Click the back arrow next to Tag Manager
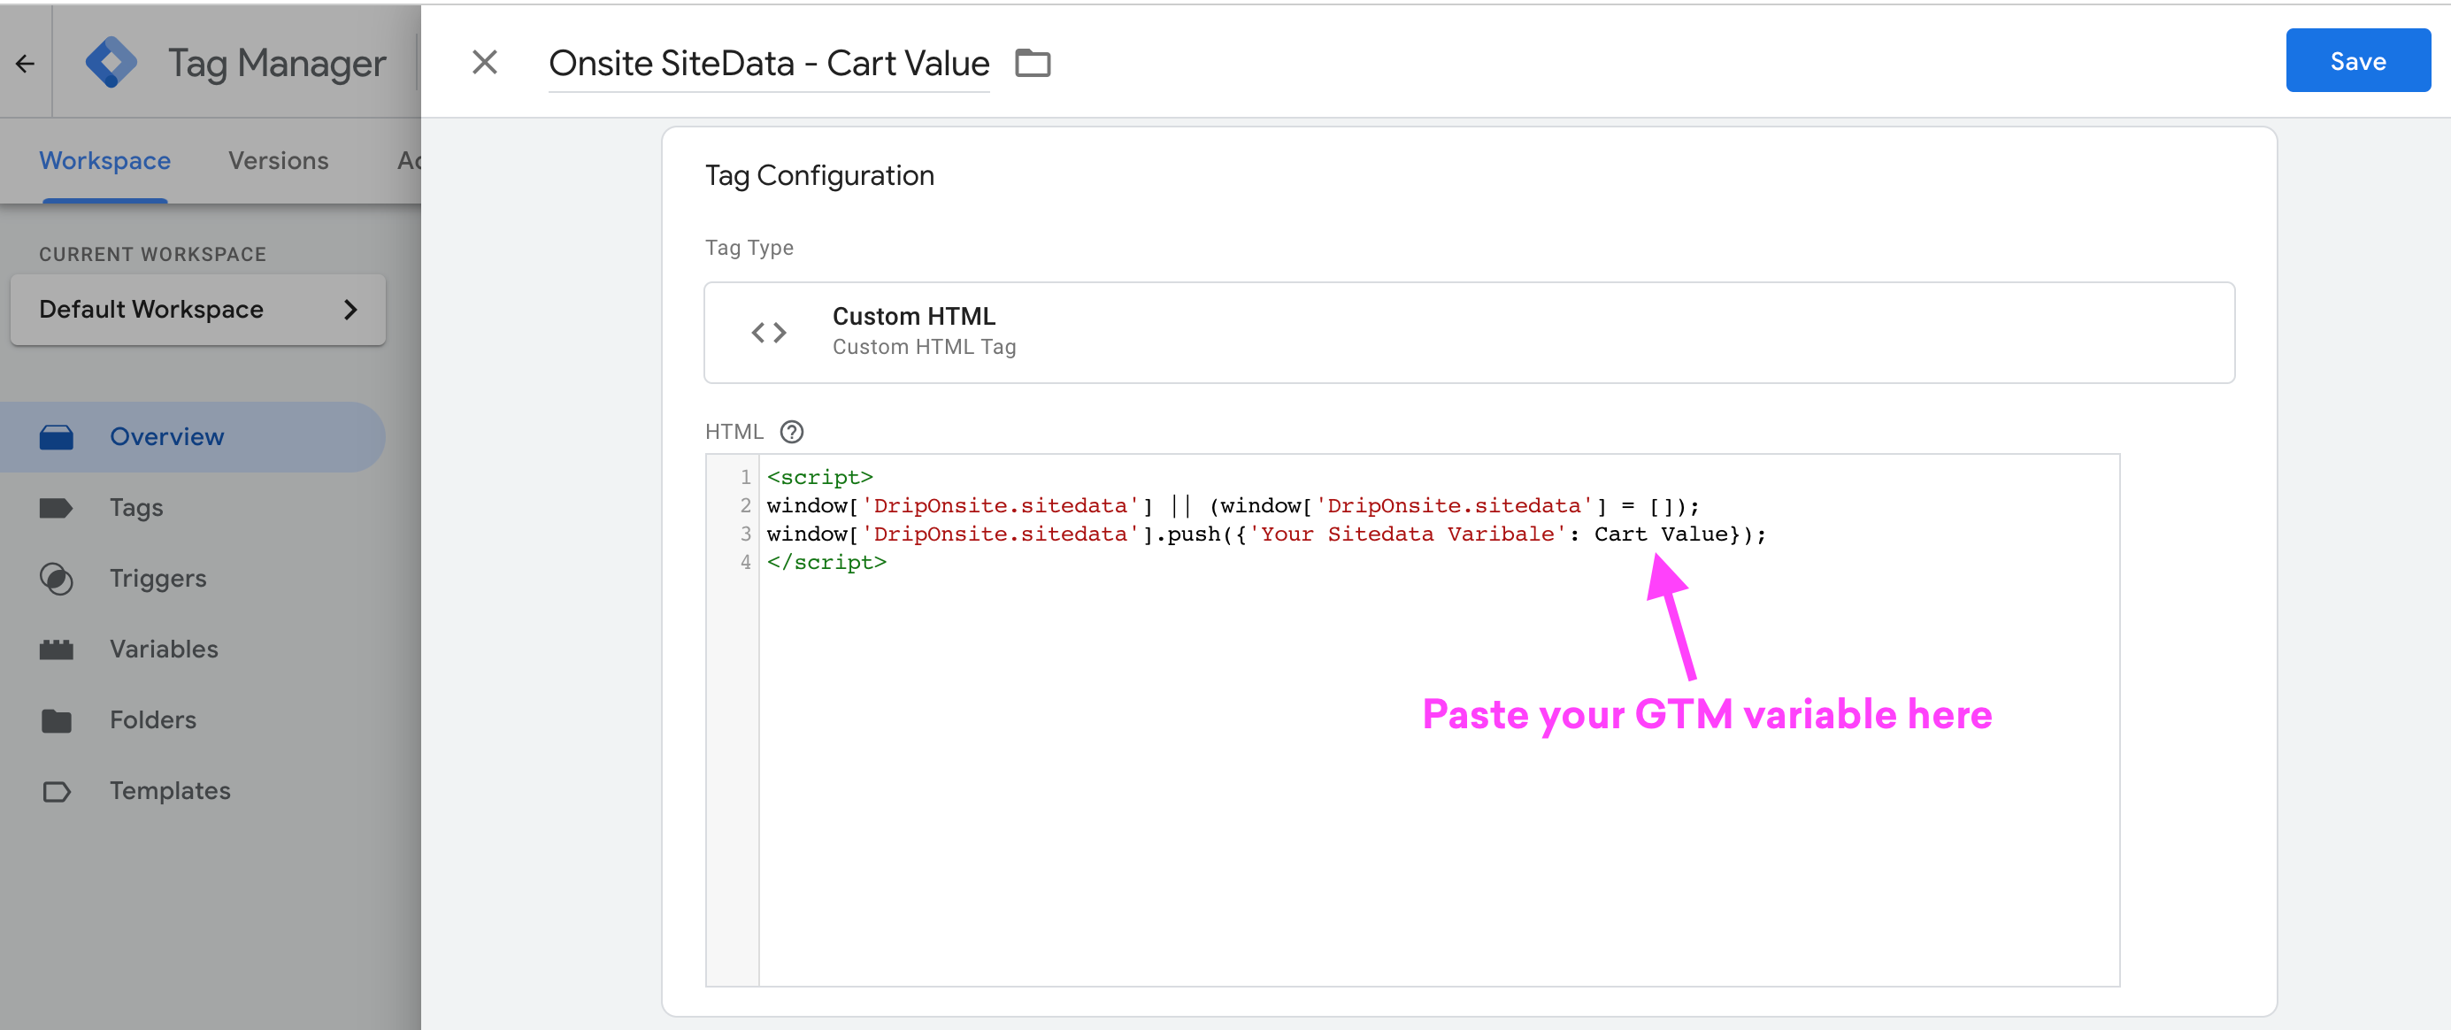The width and height of the screenshot is (2451, 1030). (26, 64)
